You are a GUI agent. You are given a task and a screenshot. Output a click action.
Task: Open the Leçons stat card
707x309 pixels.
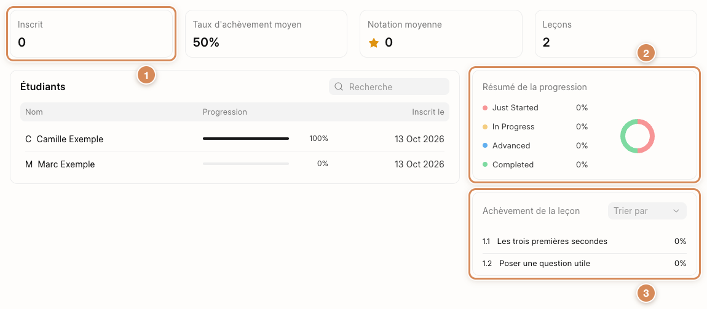point(616,34)
